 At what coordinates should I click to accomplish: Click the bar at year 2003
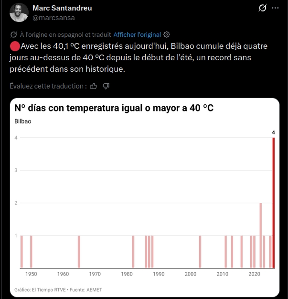pyautogui.click(x=200, y=252)
